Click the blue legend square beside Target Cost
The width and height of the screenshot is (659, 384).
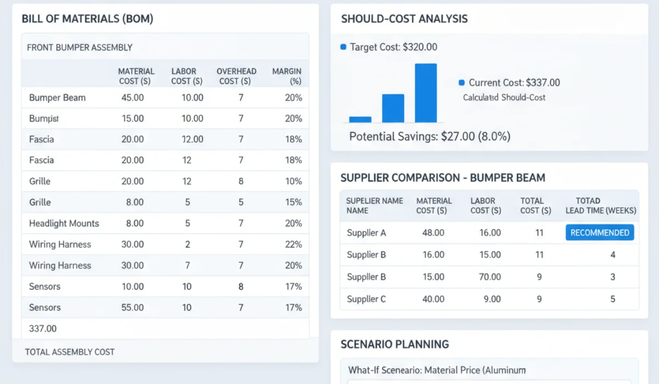(x=344, y=47)
